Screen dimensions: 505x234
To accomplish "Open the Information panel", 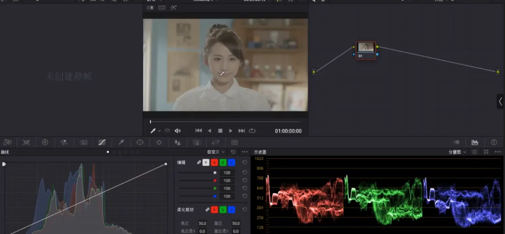I will coord(494,142).
